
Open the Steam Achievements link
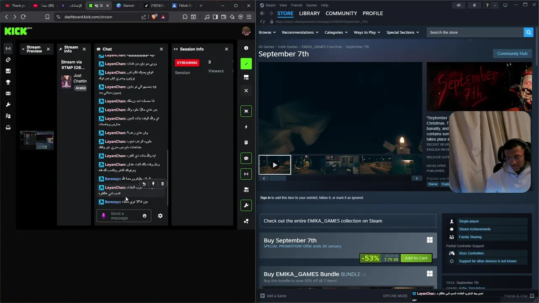[x=475, y=229]
